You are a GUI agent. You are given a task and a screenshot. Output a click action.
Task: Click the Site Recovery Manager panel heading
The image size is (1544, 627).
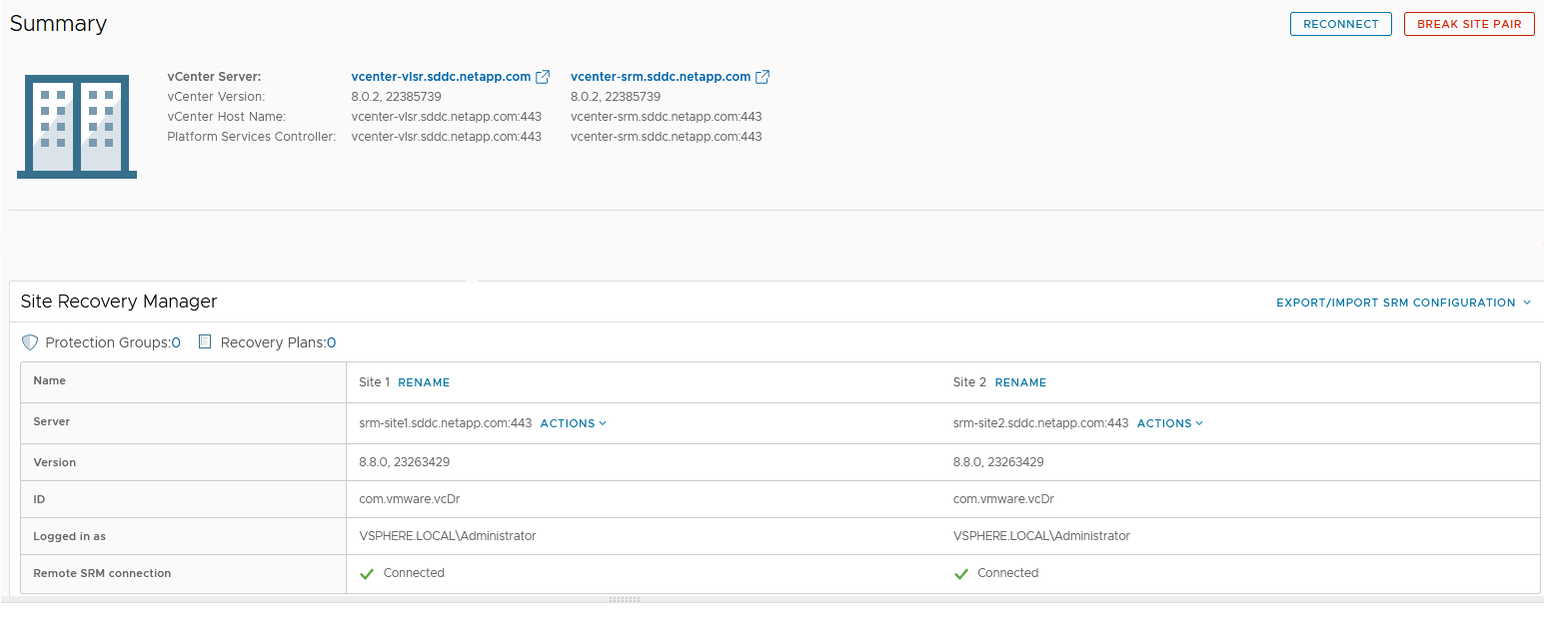point(119,302)
